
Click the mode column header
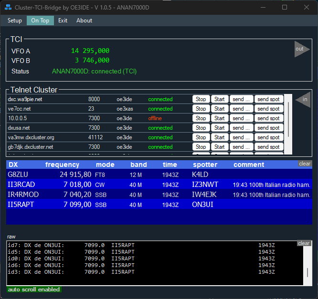click(x=105, y=165)
